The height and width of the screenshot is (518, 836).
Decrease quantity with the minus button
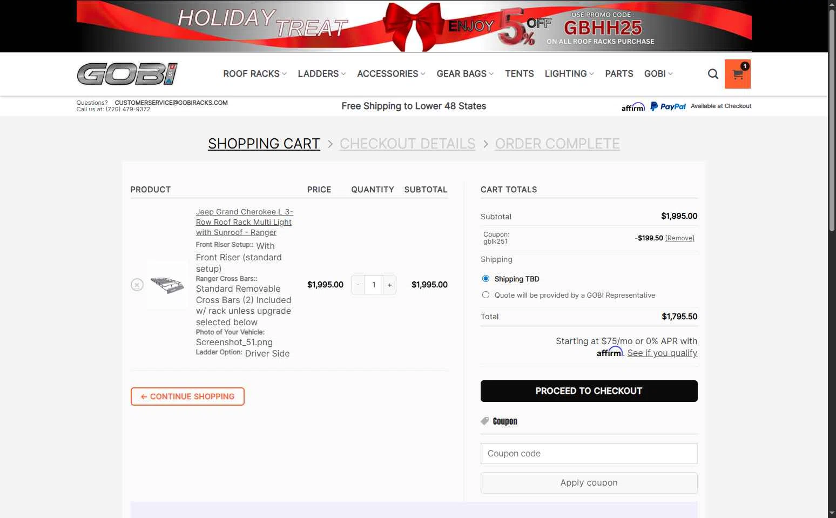pyautogui.click(x=358, y=285)
